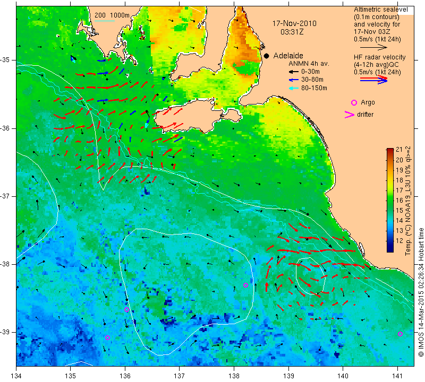Click the 'Temp. (°C) NOAA19_L3U' colorbar caption
425x382 pixels.
408,201
